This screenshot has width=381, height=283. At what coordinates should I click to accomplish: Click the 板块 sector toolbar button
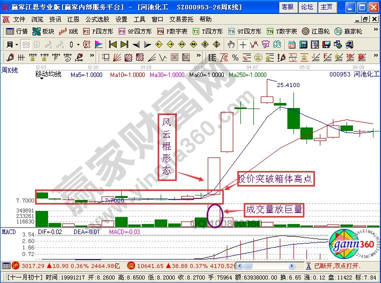(44, 31)
